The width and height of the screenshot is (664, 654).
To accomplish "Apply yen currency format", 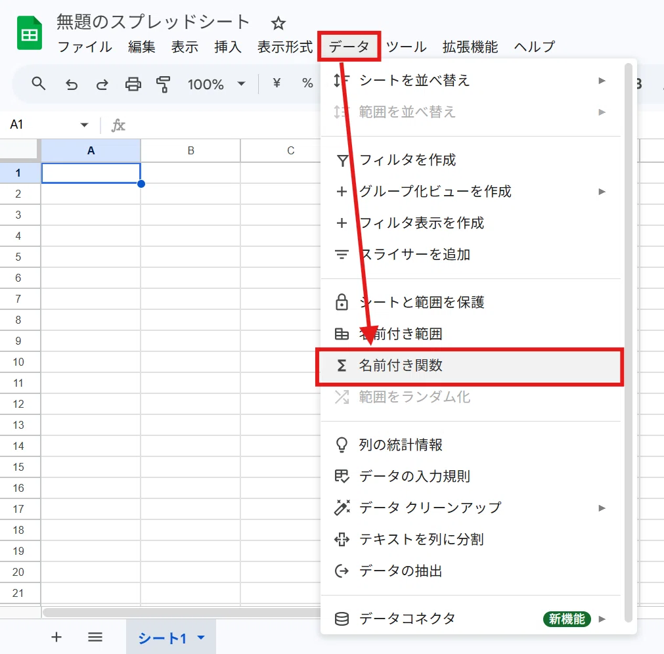I will point(277,83).
